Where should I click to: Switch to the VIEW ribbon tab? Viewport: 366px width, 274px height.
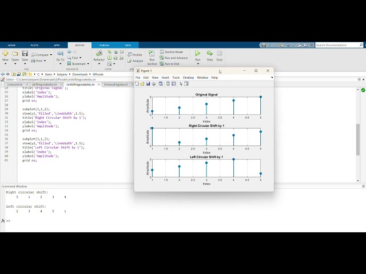[128, 45]
